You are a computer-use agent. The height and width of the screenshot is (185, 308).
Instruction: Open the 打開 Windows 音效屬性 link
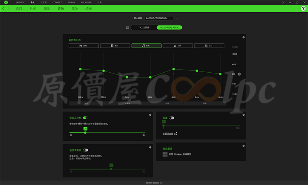coord(180,154)
